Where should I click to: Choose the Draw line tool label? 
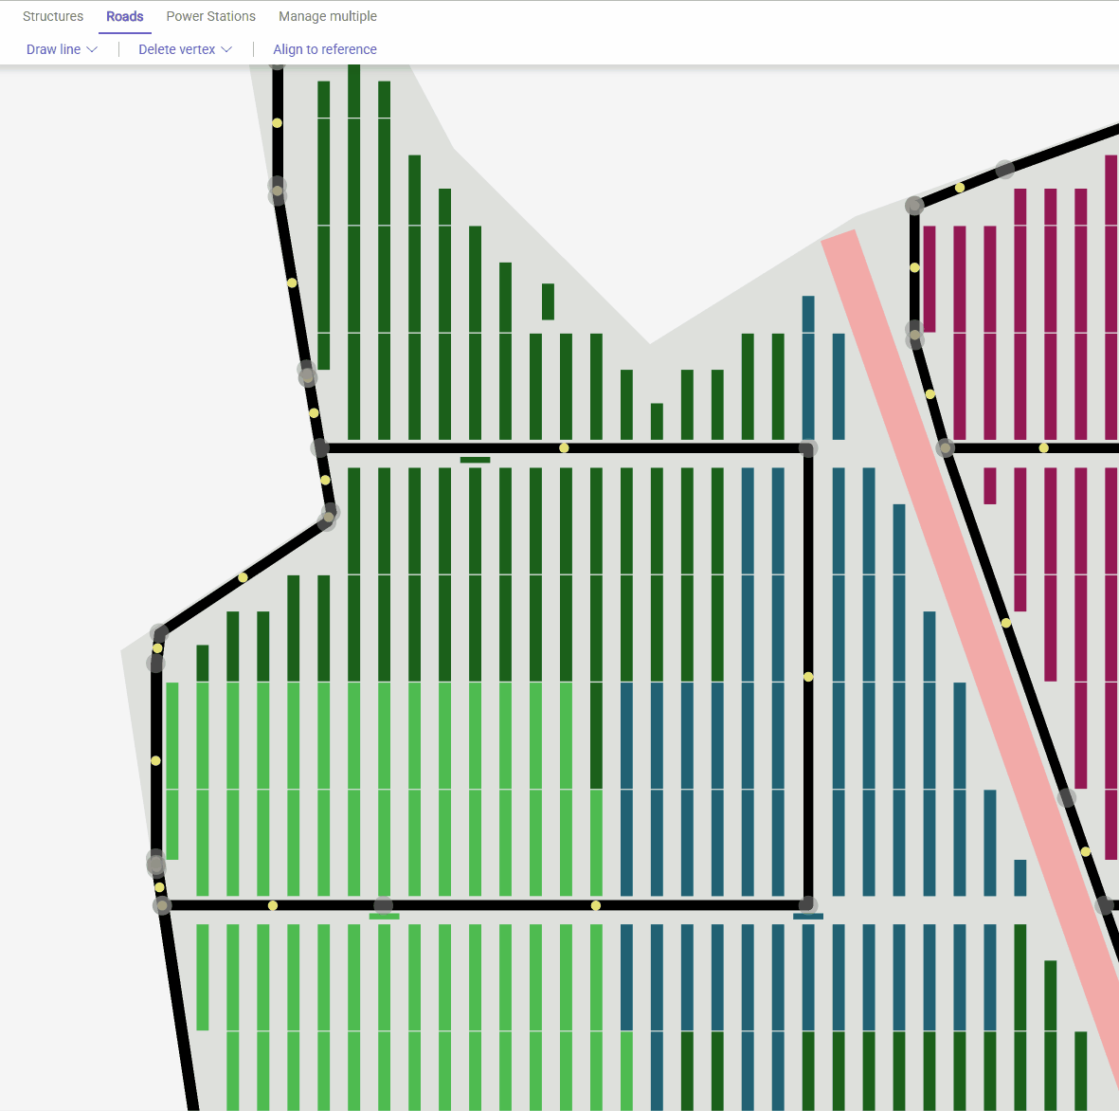pyautogui.click(x=53, y=49)
